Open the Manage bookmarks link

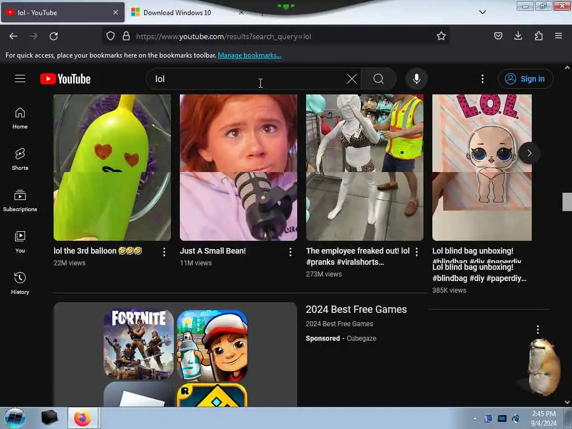click(x=250, y=55)
